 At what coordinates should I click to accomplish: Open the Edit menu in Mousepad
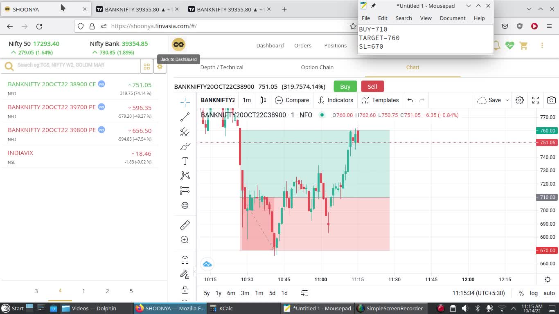[x=382, y=18]
